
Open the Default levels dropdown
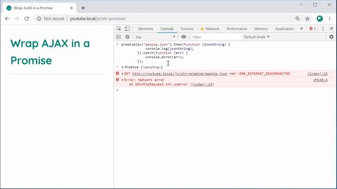(256, 37)
